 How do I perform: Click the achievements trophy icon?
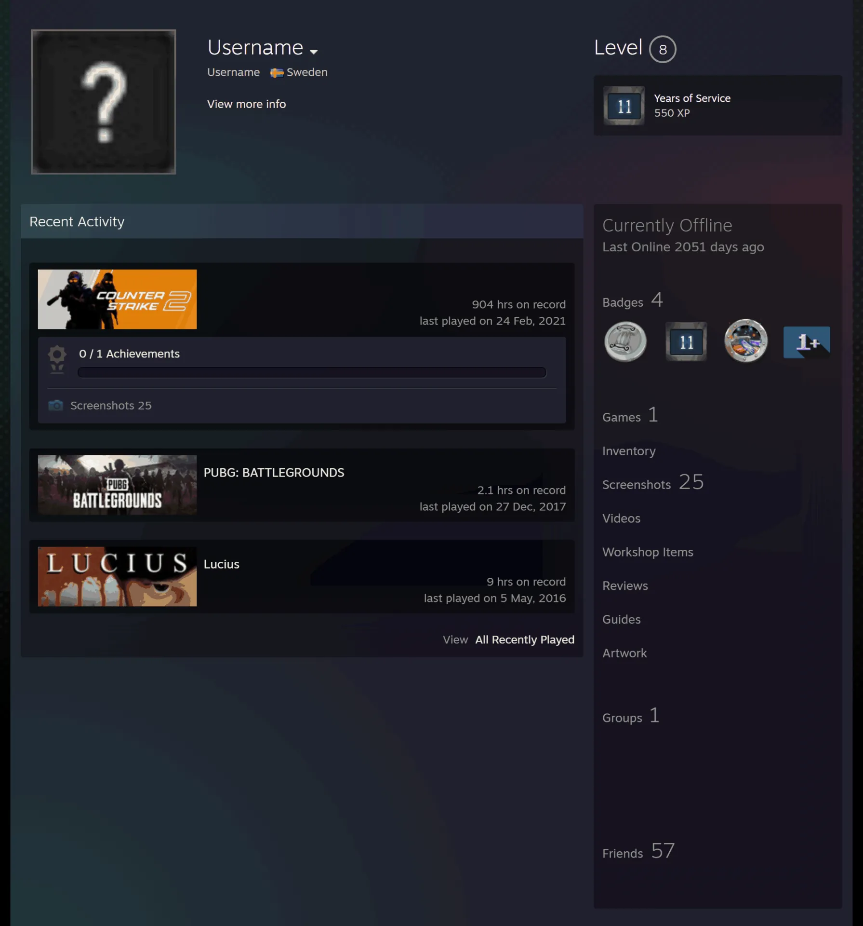coord(57,359)
